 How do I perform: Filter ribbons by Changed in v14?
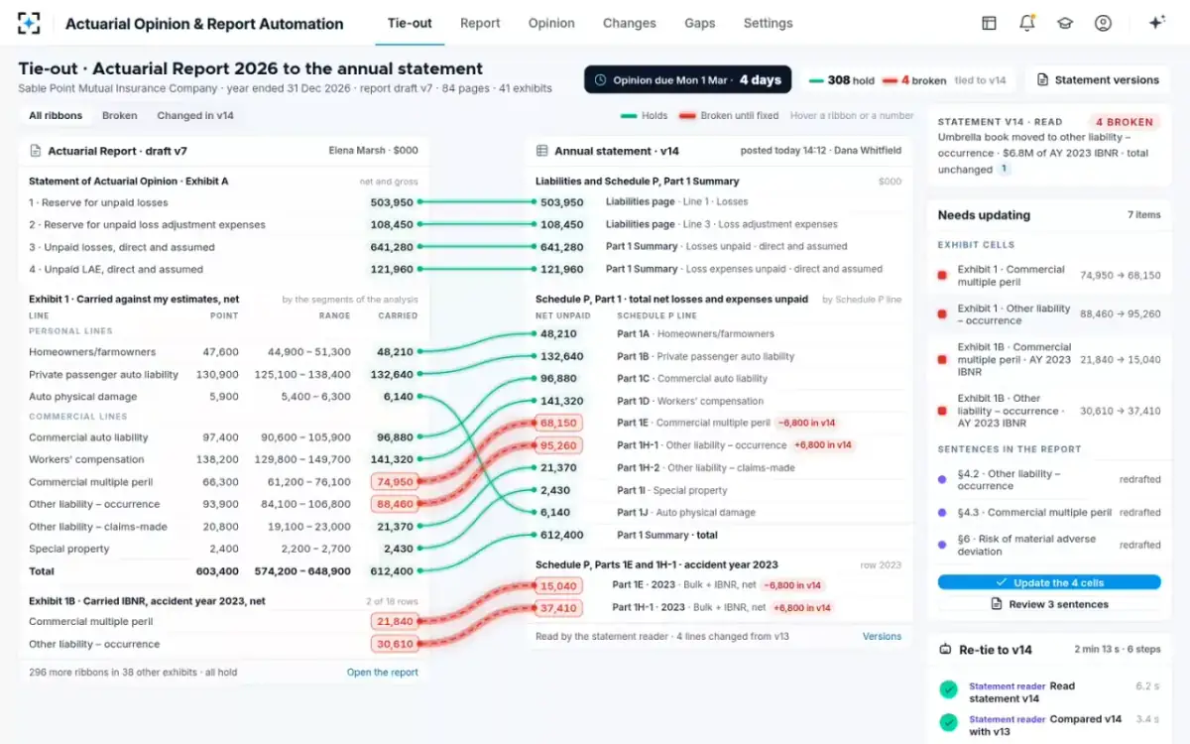click(195, 115)
